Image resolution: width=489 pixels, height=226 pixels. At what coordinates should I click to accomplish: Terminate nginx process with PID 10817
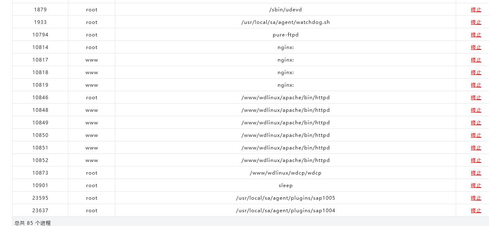click(476, 60)
